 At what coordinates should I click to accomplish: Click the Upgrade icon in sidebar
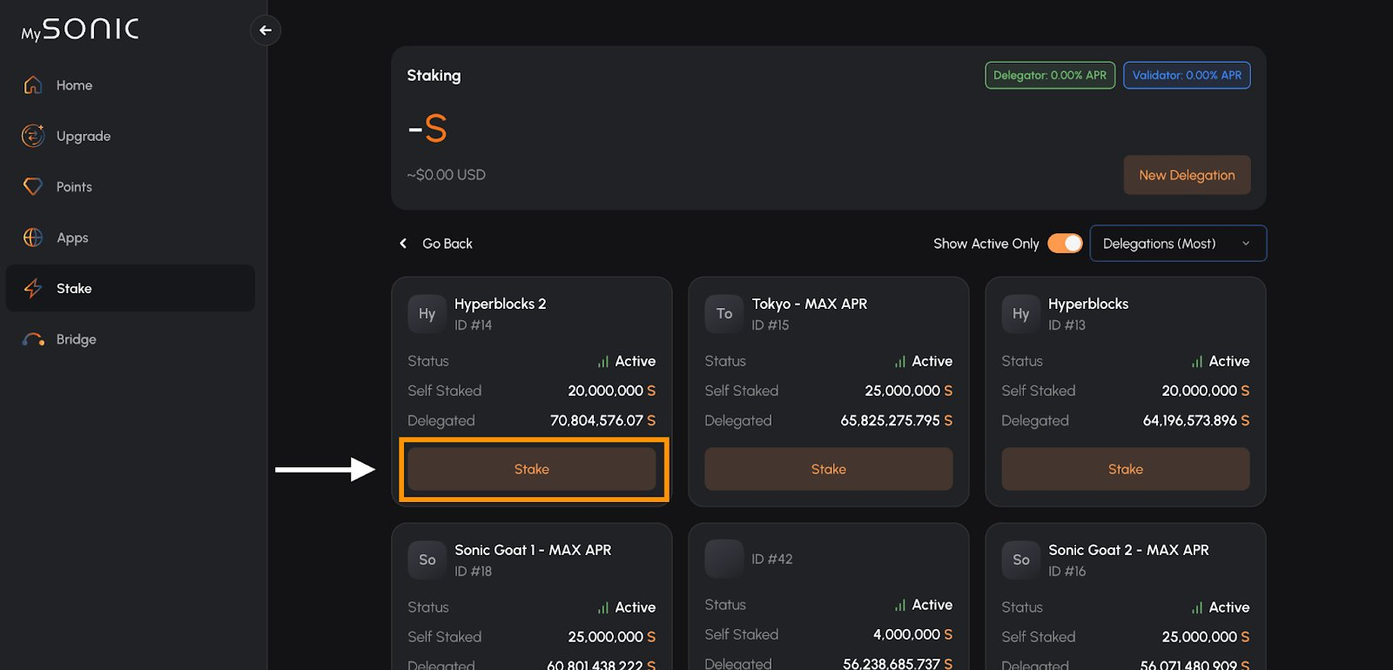pos(33,136)
